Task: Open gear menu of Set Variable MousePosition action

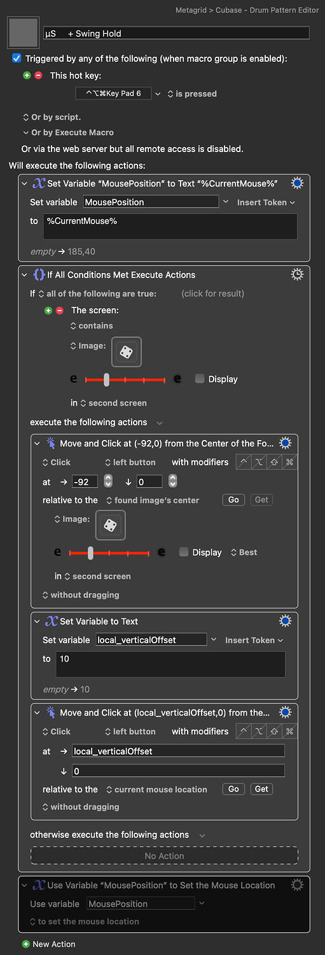Action: click(x=296, y=183)
